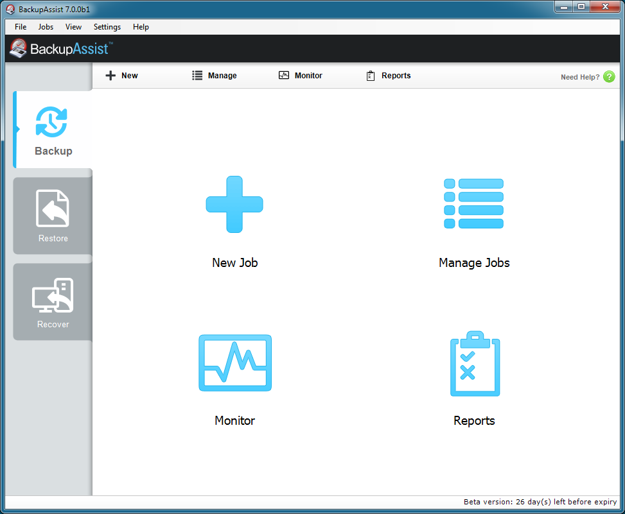Click the graph icon on the Monitor toolbar button
This screenshot has width=625, height=514.
pos(284,75)
